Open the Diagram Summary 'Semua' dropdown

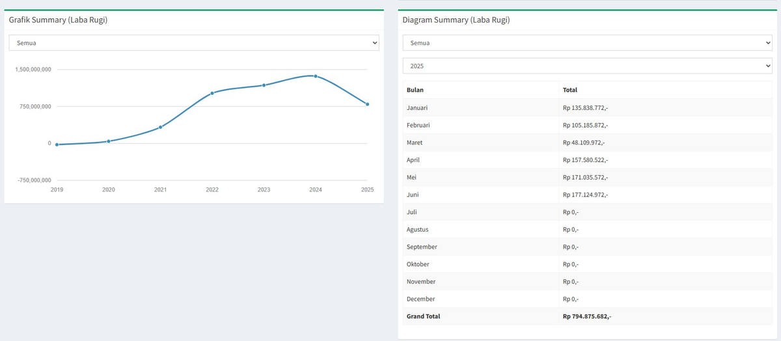(587, 43)
